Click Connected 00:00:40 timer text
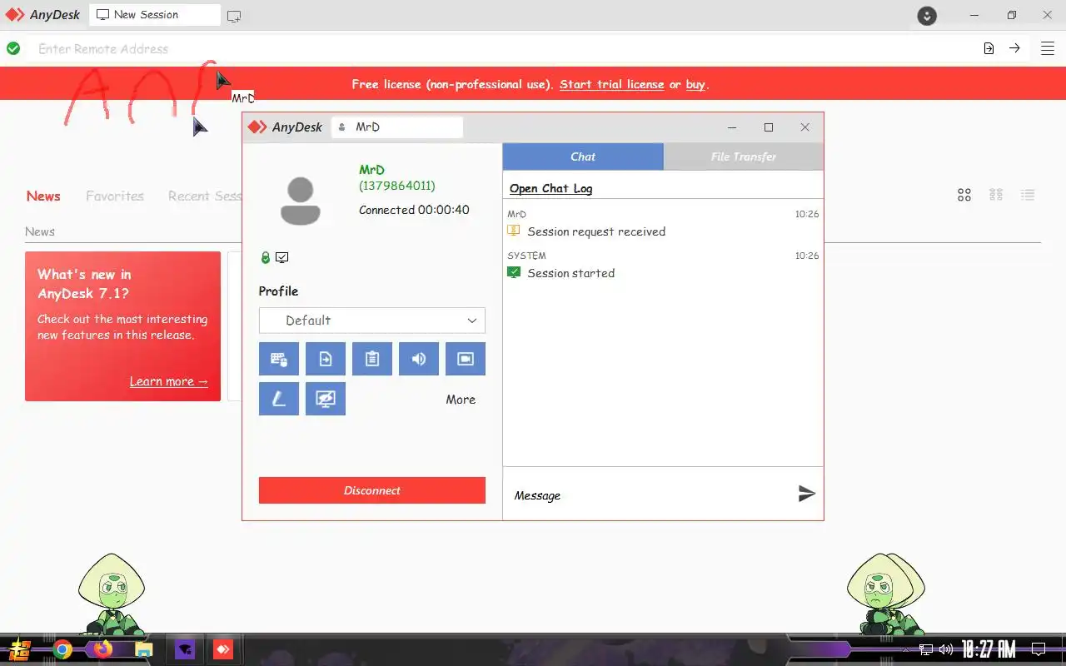This screenshot has height=666, width=1066. [x=414, y=210]
